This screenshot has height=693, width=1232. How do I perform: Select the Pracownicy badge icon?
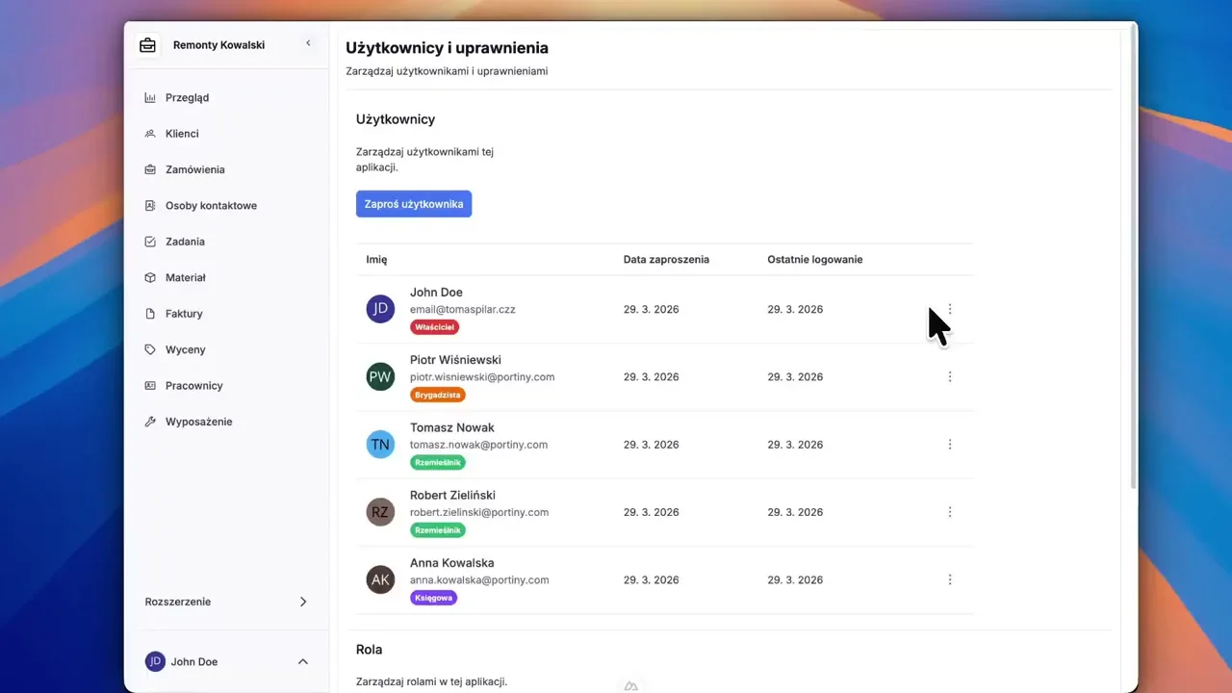tap(151, 385)
